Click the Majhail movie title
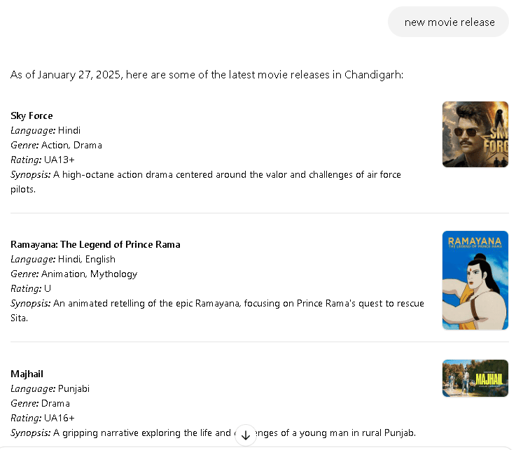The image size is (523, 450). 27,374
